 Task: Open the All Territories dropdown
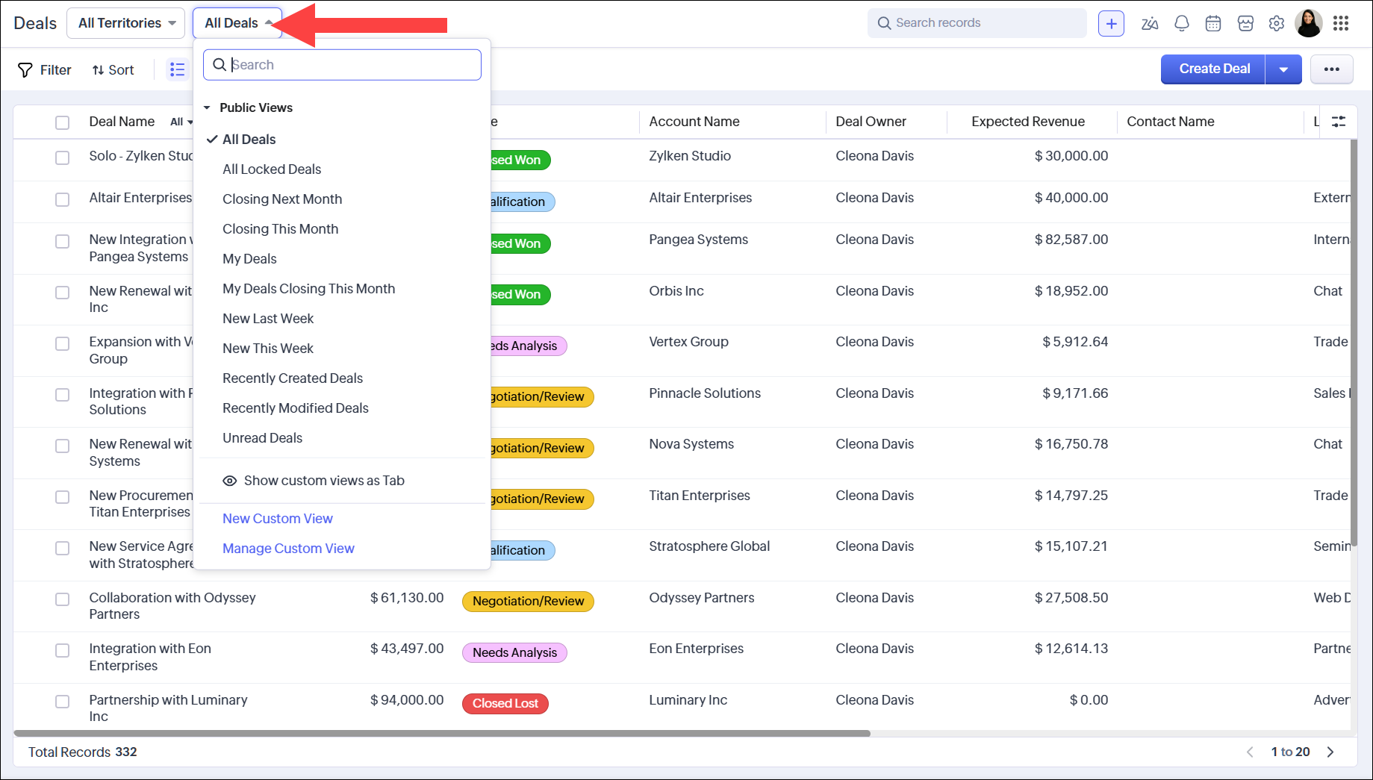coord(126,23)
